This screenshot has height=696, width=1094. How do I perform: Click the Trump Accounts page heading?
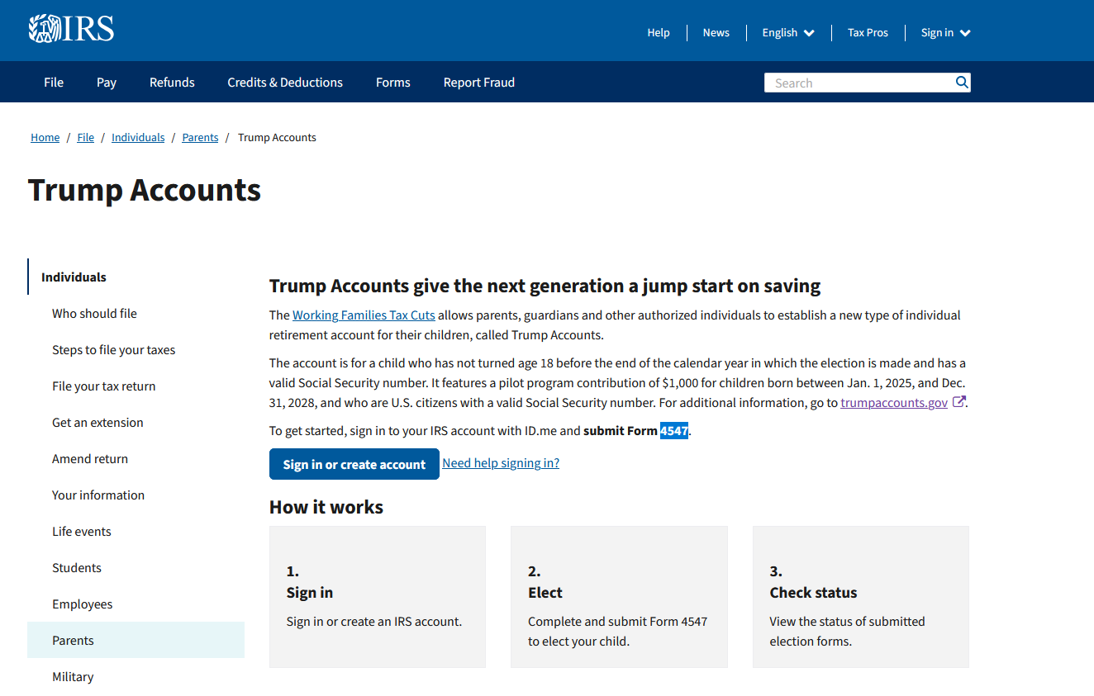click(x=145, y=190)
